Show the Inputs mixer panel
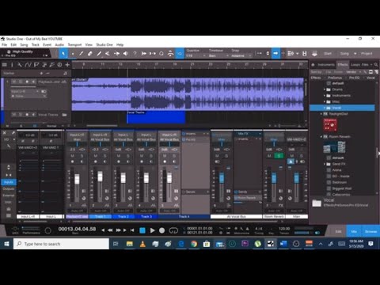380x285 pixels. 9,182
